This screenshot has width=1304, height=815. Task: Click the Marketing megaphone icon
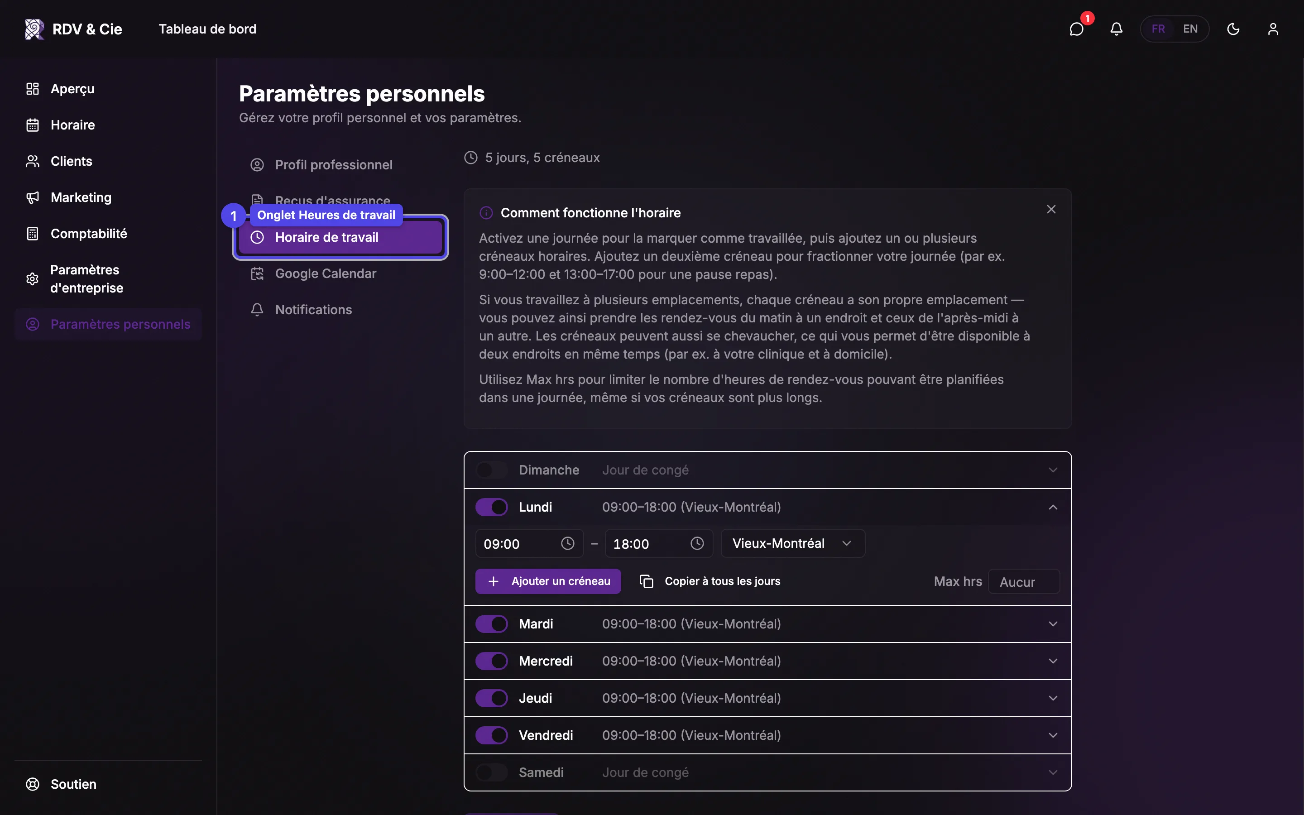32,197
